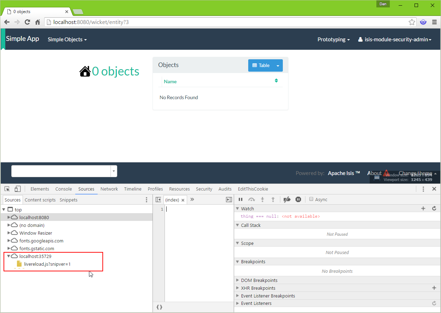Open the Apache Isis link
441x313 pixels.
[x=344, y=173]
